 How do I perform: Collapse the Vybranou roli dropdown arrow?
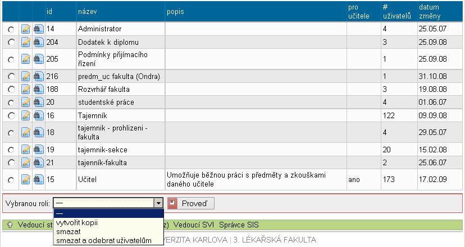pos(159,203)
